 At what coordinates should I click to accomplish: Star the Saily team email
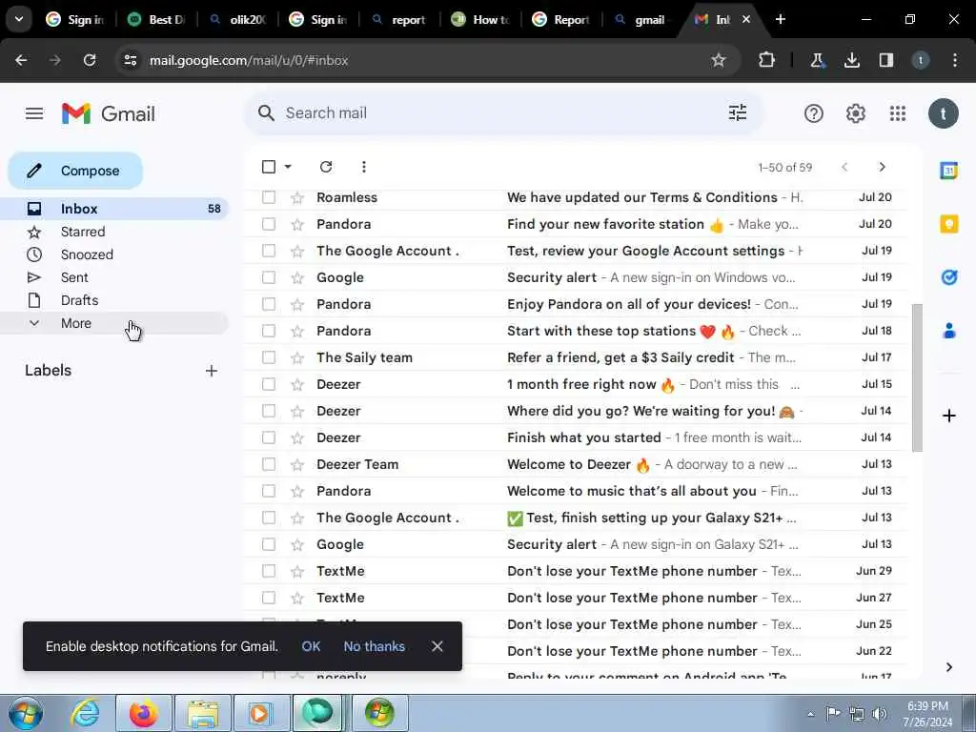click(x=297, y=358)
